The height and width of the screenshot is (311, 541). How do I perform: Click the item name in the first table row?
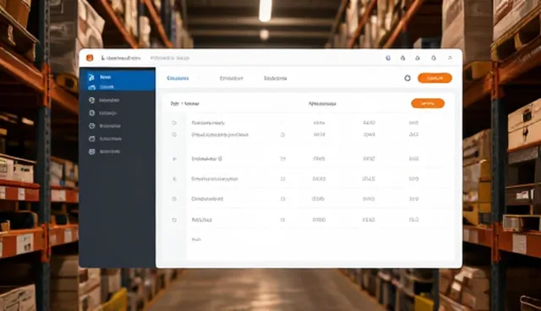pyautogui.click(x=208, y=123)
